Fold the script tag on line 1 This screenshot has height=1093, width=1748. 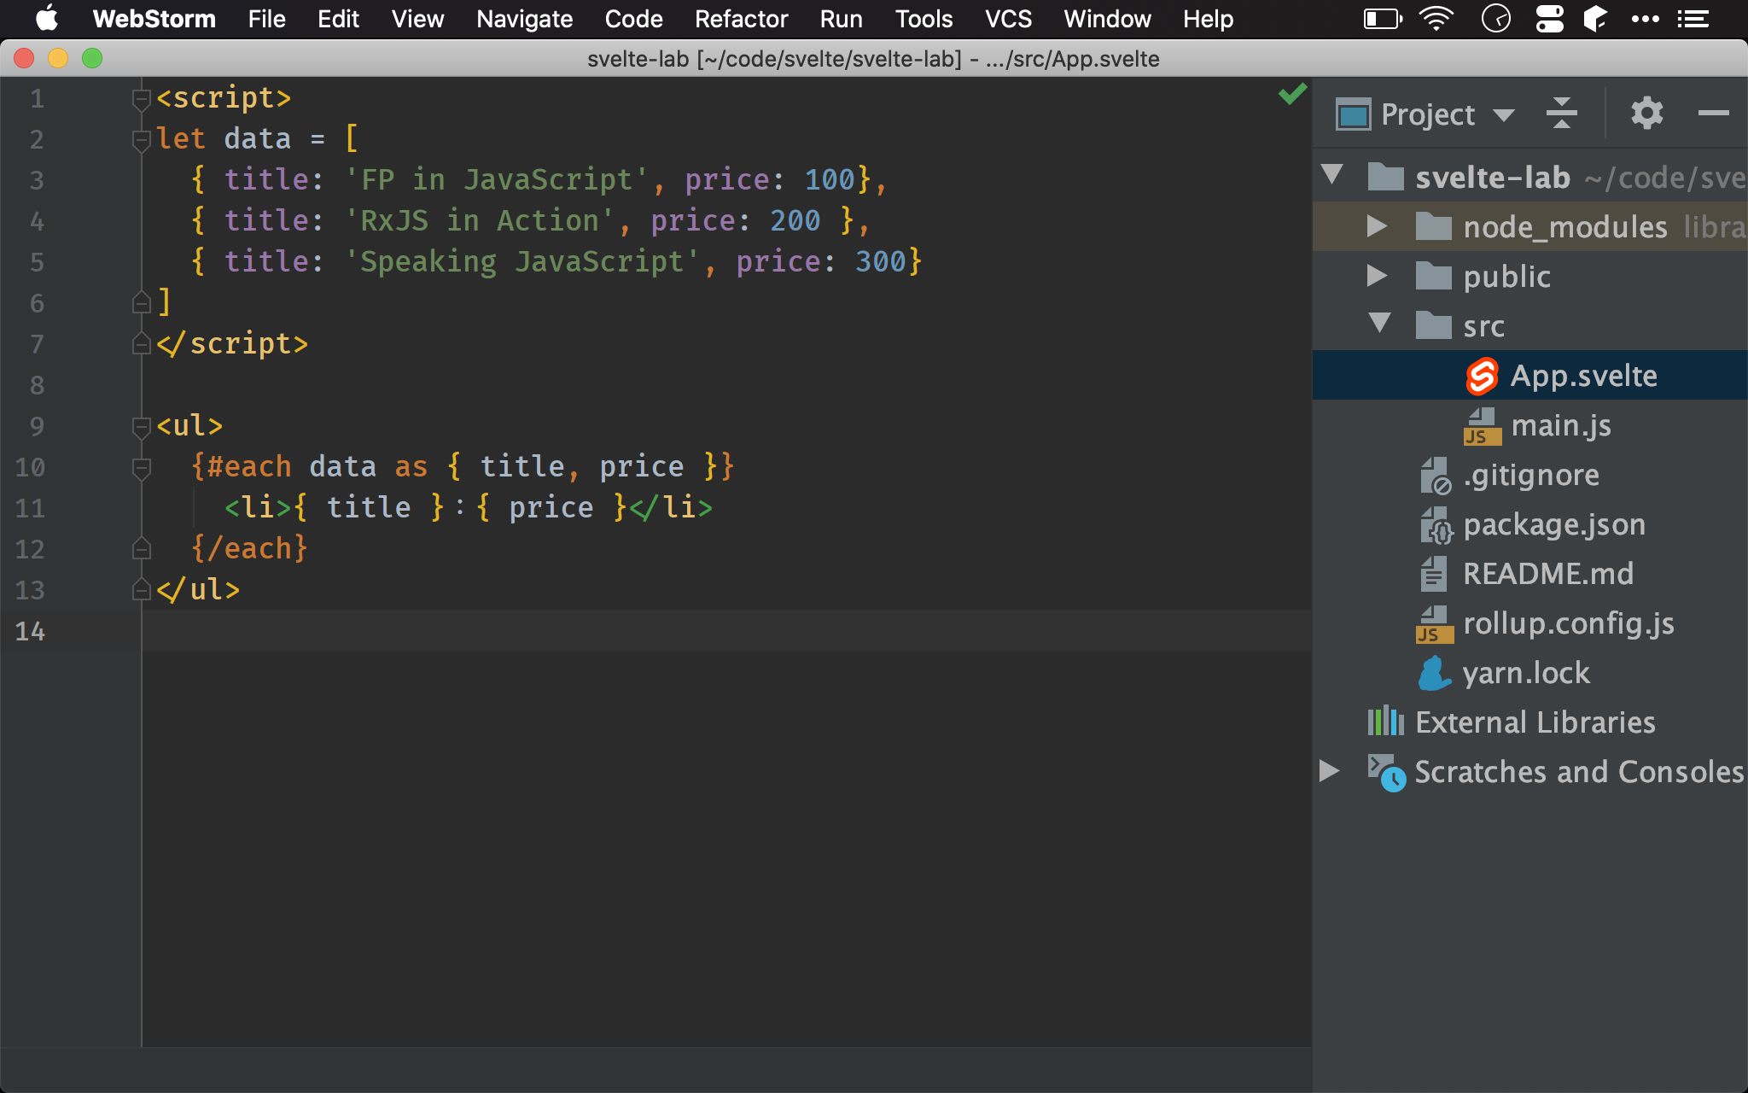[142, 99]
